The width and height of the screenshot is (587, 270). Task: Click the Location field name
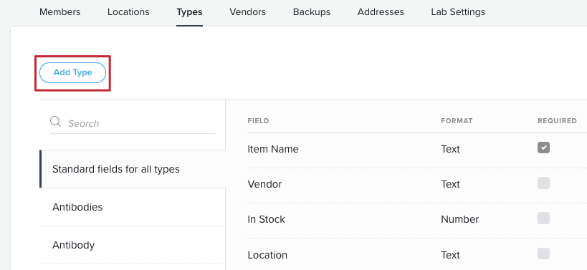[x=267, y=255]
